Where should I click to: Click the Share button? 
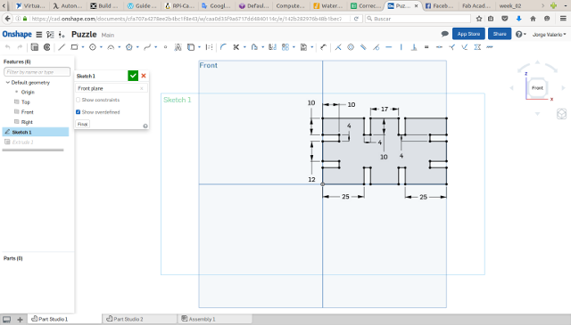[x=500, y=34]
